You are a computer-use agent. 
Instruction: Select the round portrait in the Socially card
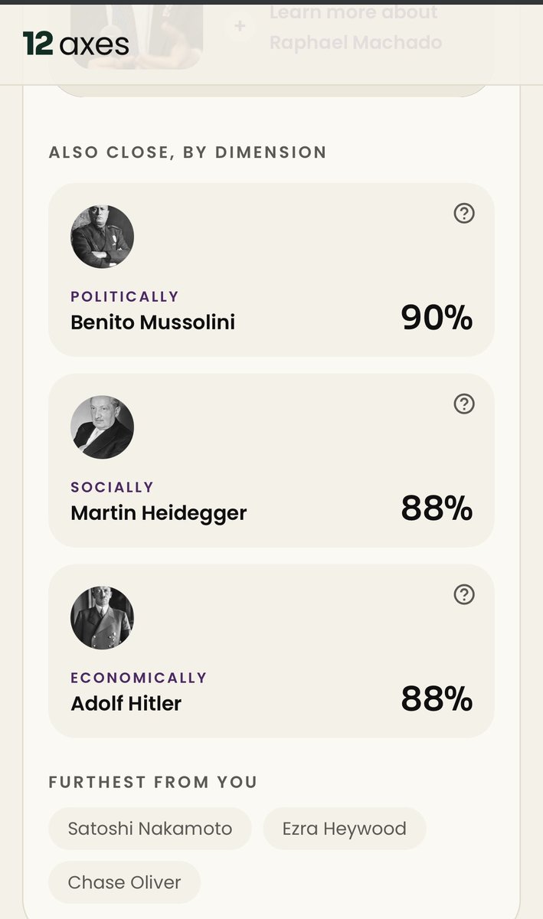point(103,427)
